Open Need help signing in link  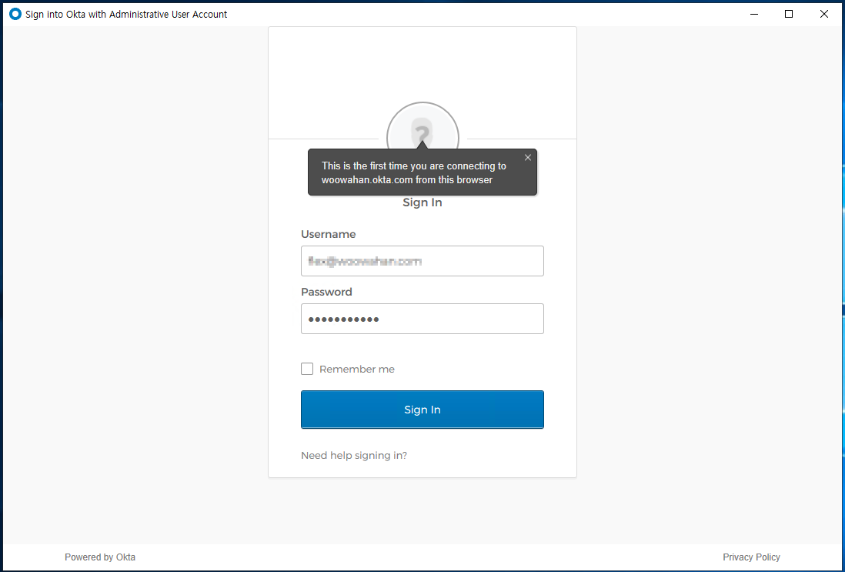point(354,456)
